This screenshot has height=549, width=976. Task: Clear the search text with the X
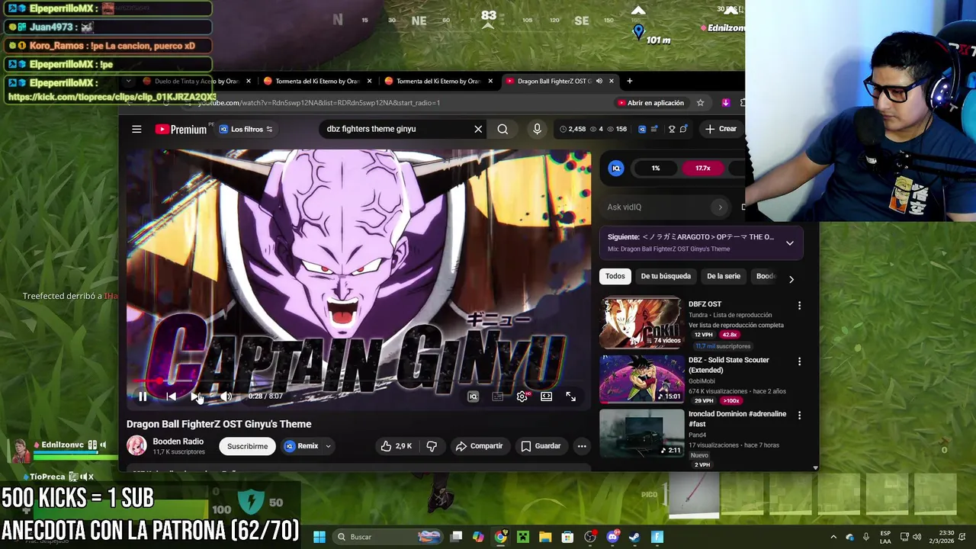(478, 129)
